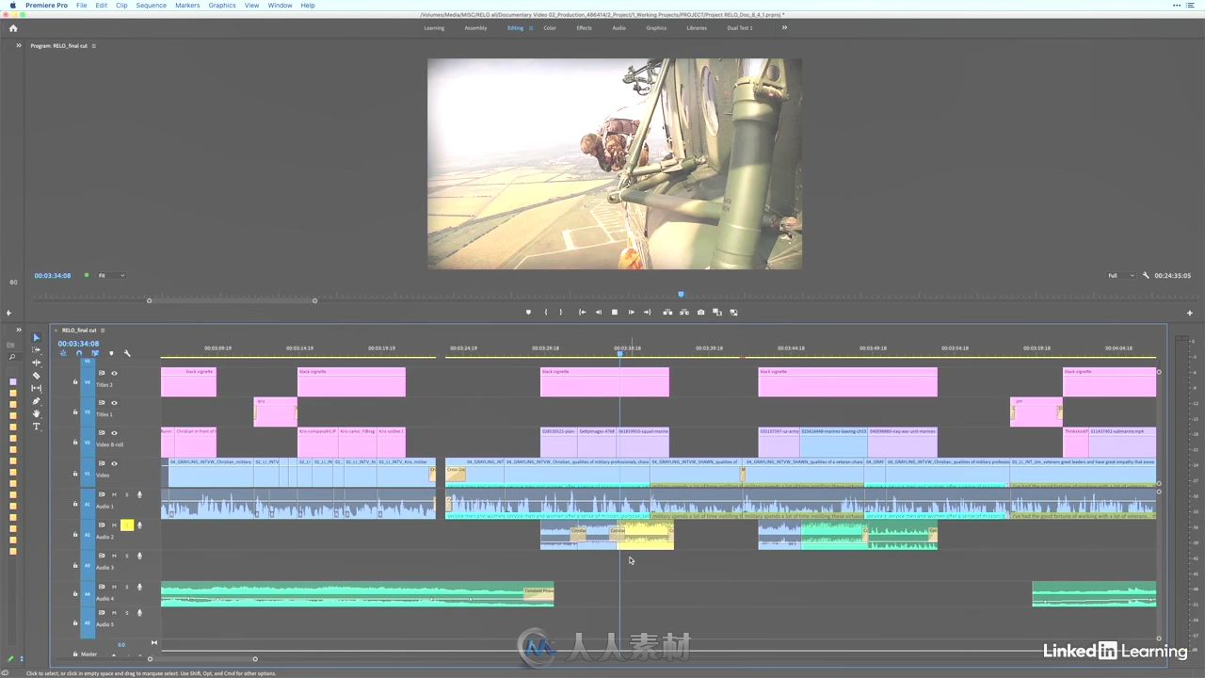Image resolution: width=1205 pixels, height=678 pixels.
Task: Toggle proxies button in monitor
Action: pyautogui.click(x=733, y=312)
